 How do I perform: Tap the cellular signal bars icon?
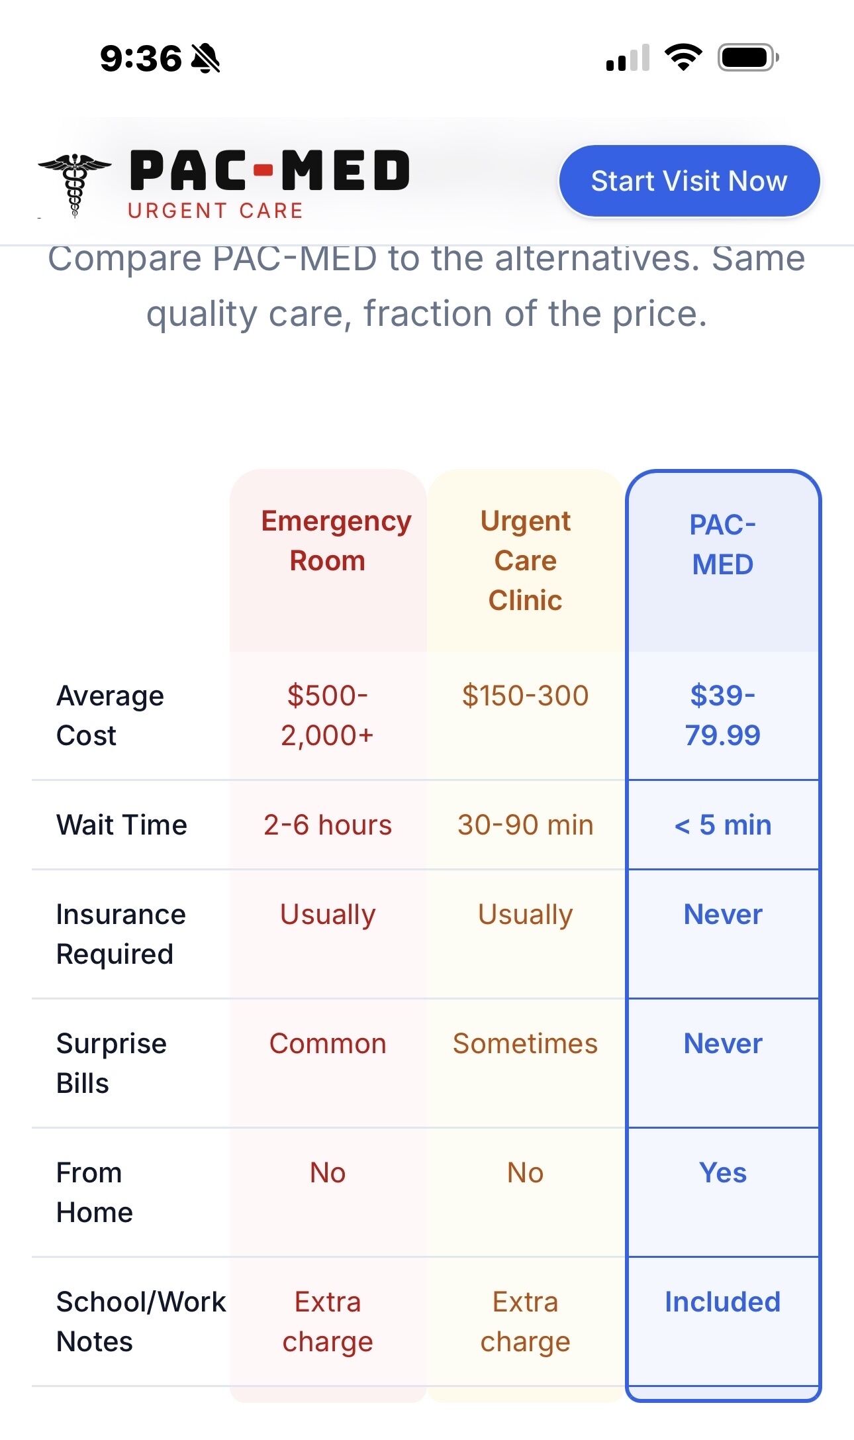pyautogui.click(x=628, y=58)
